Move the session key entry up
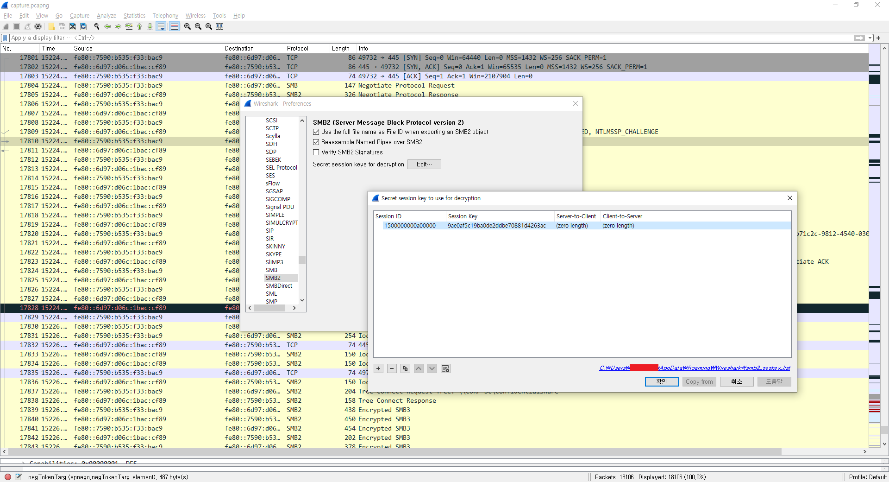Image resolution: width=889 pixels, height=482 pixels. 419,368
